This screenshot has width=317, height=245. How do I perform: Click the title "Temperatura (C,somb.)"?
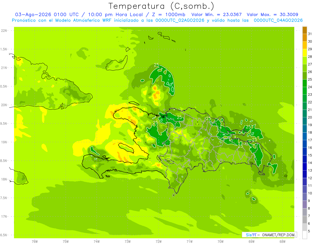pyautogui.click(x=161, y=6)
